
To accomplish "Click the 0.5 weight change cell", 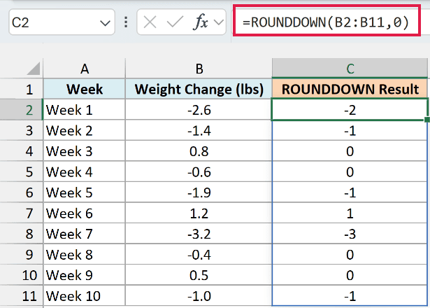I will point(199,275).
